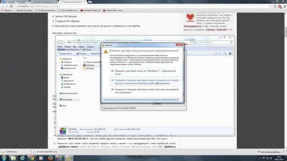Click SCDWriter disc icon in details pane

coord(62,131)
